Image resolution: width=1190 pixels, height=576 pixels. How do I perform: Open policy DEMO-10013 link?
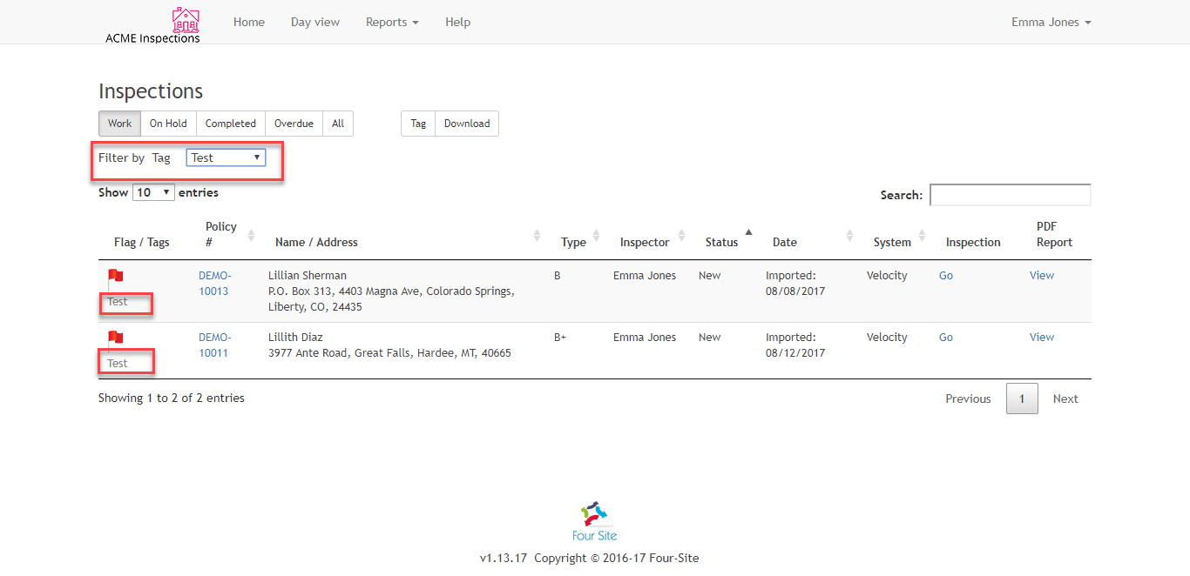pos(214,283)
